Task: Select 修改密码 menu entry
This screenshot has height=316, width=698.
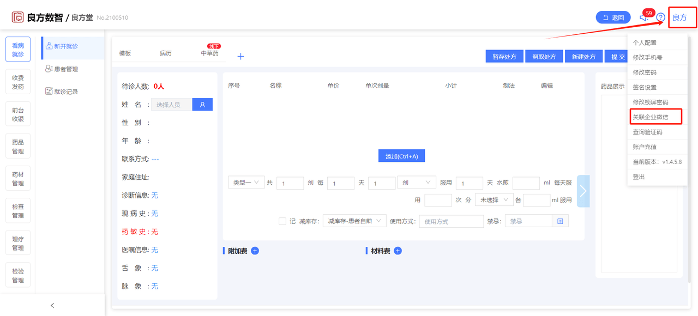Action: coord(657,72)
